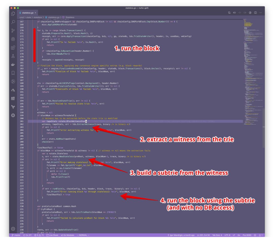Viewport: 274px width, 249px height.
Task: Open the Azure triangle icon in sidebar
Action: coord(13,90)
